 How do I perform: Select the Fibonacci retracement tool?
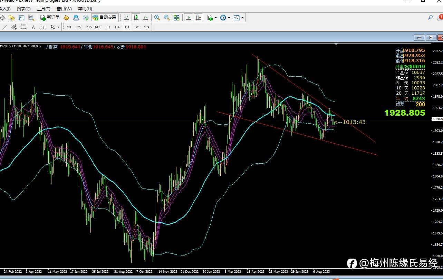24,27
